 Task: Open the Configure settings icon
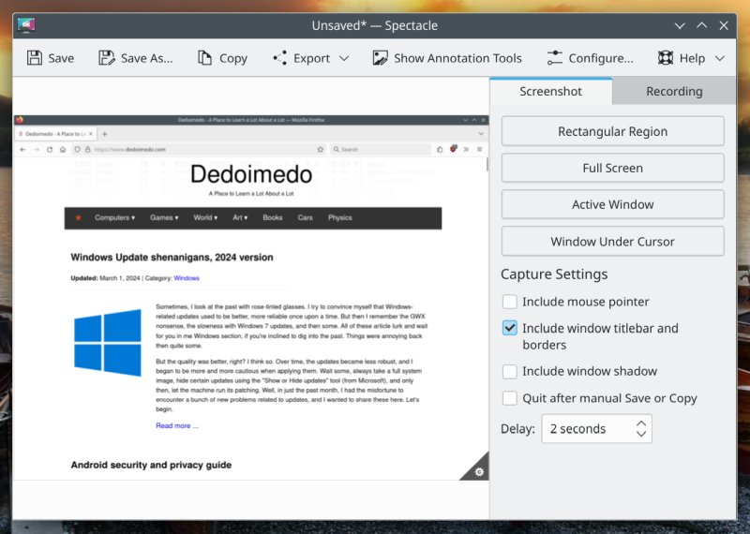(x=555, y=58)
